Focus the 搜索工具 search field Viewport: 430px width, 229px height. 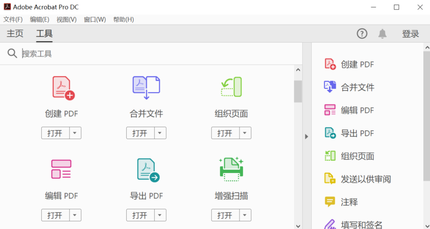[x=162, y=53]
